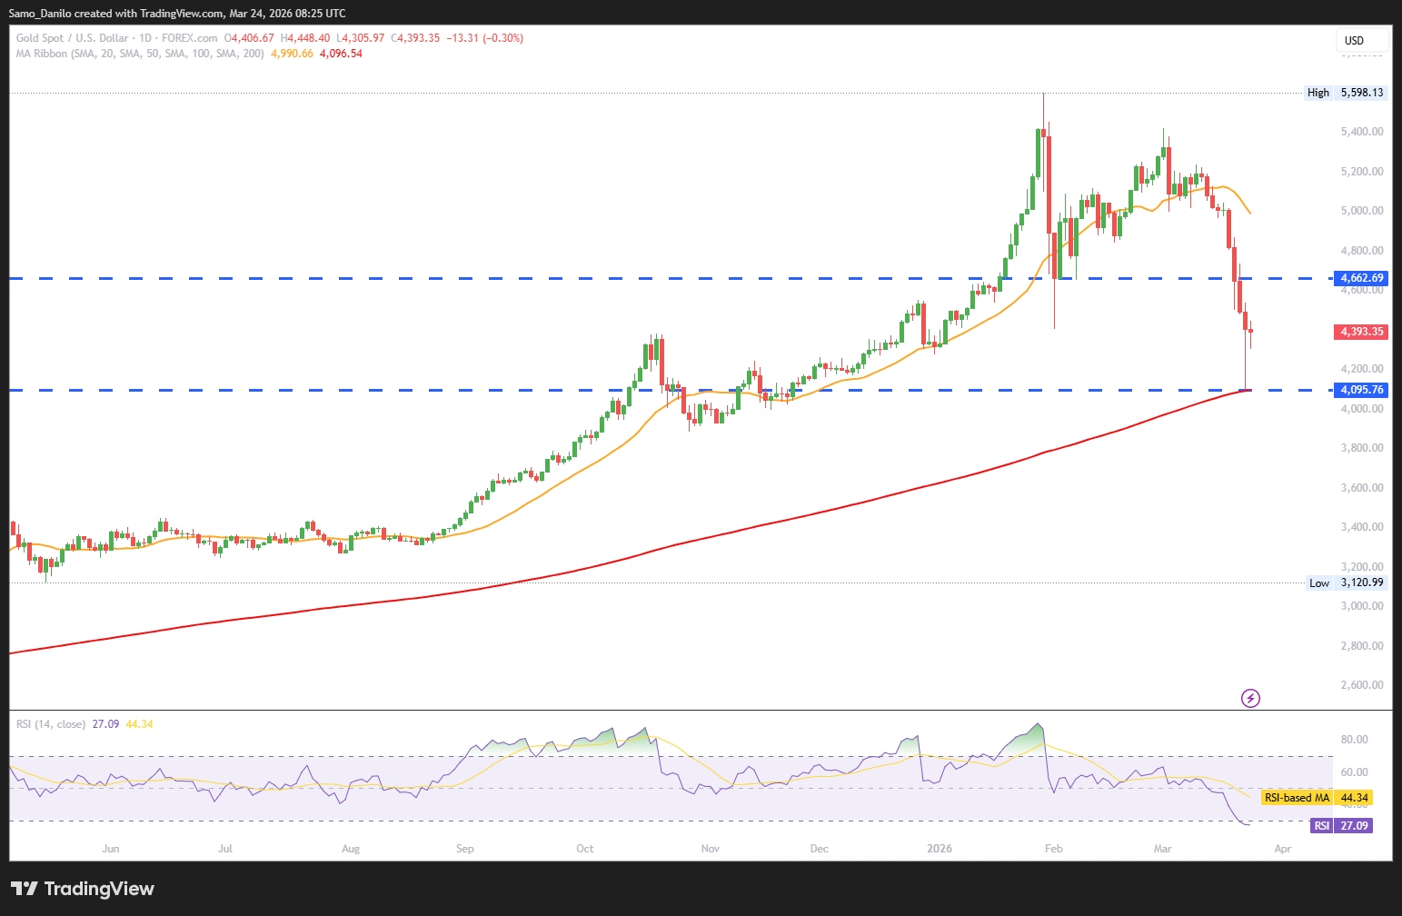Viewport: 1402px width, 916px height.
Task: Click the Low 3,120.99 marker label
Action: [1346, 583]
